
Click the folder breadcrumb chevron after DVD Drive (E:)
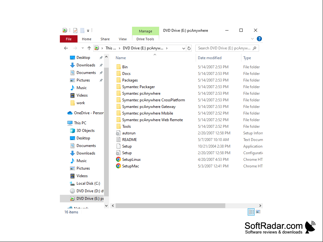click(167, 48)
